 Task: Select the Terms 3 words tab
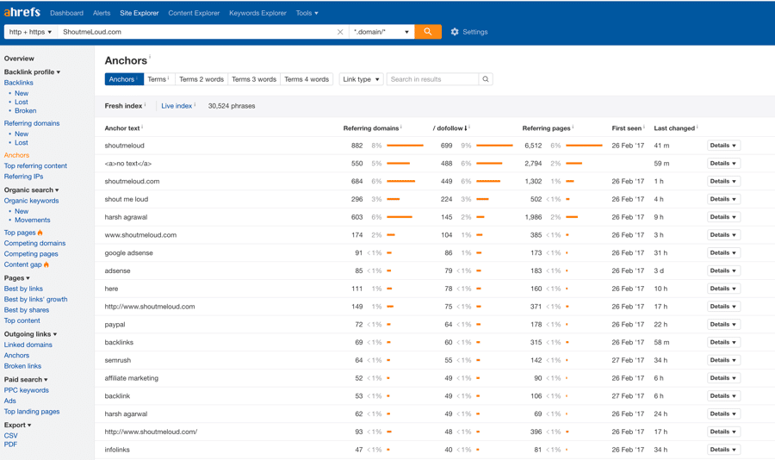pyautogui.click(x=254, y=79)
